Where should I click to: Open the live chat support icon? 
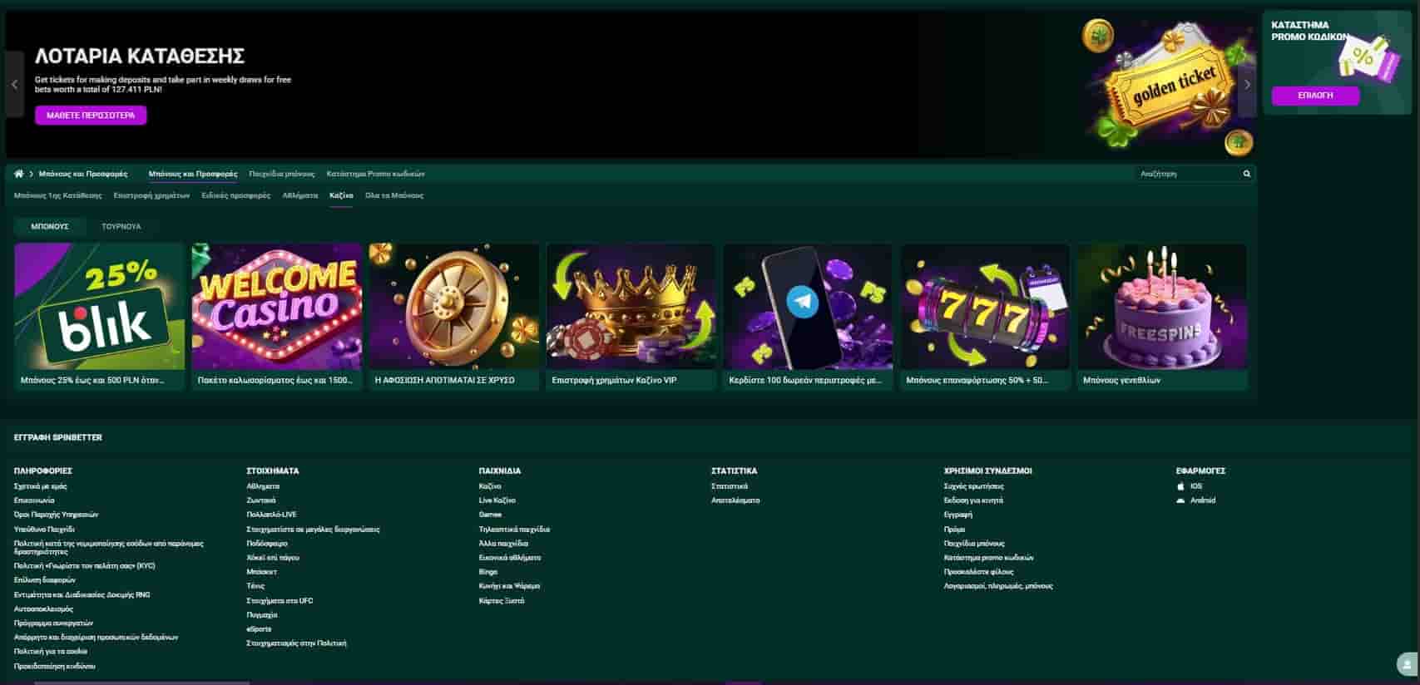tap(1407, 665)
